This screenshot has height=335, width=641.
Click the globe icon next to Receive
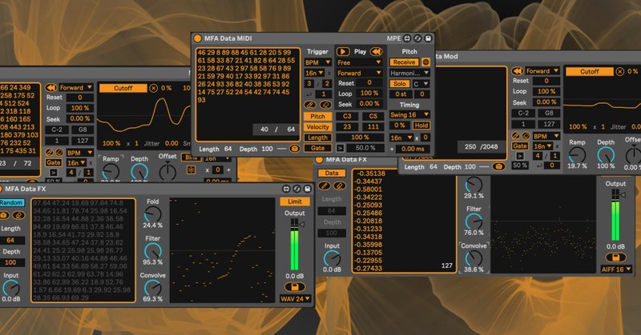[x=425, y=62]
